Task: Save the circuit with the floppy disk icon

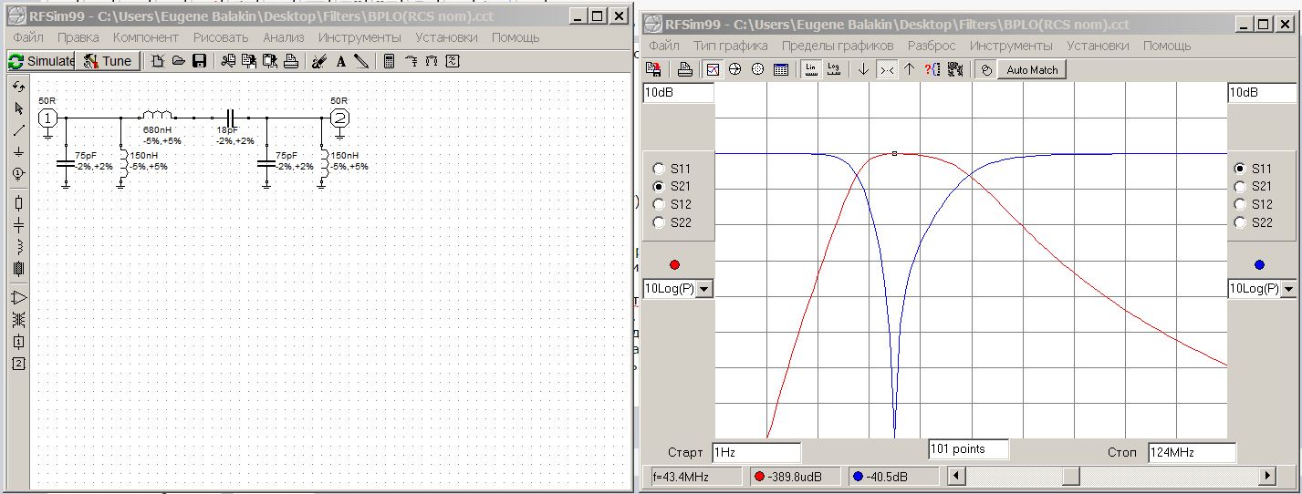Action: coord(199,61)
